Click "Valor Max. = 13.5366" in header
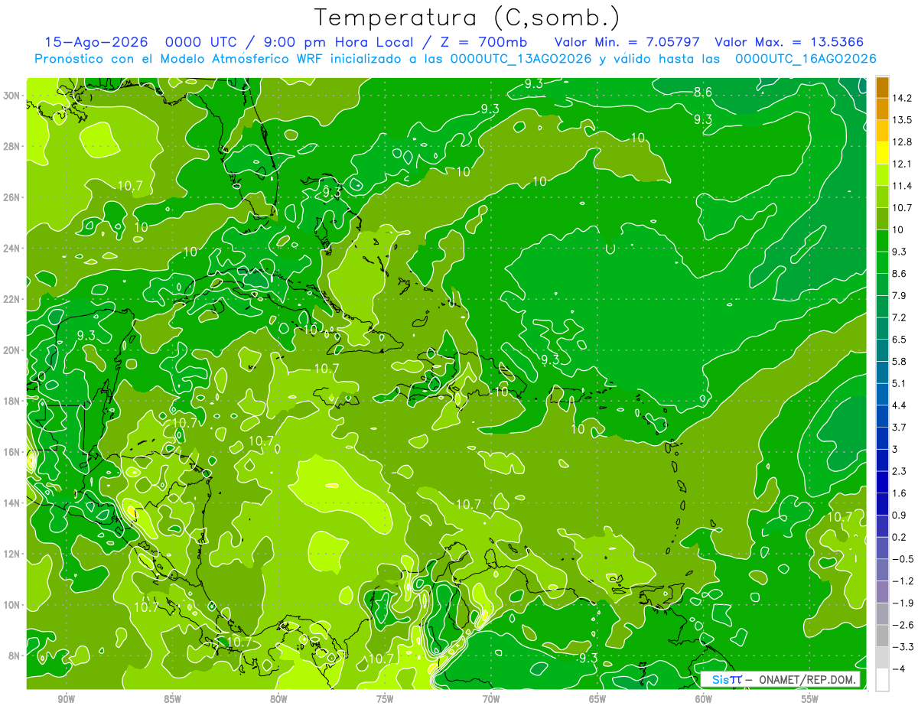 pyautogui.click(x=790, y=43)
